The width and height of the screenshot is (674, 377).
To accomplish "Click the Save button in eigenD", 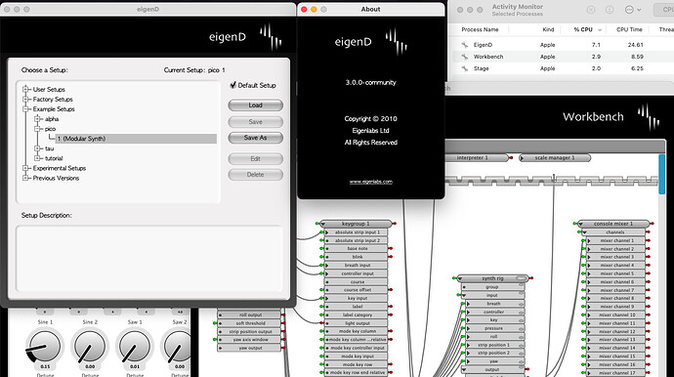I will coord(255,122).
